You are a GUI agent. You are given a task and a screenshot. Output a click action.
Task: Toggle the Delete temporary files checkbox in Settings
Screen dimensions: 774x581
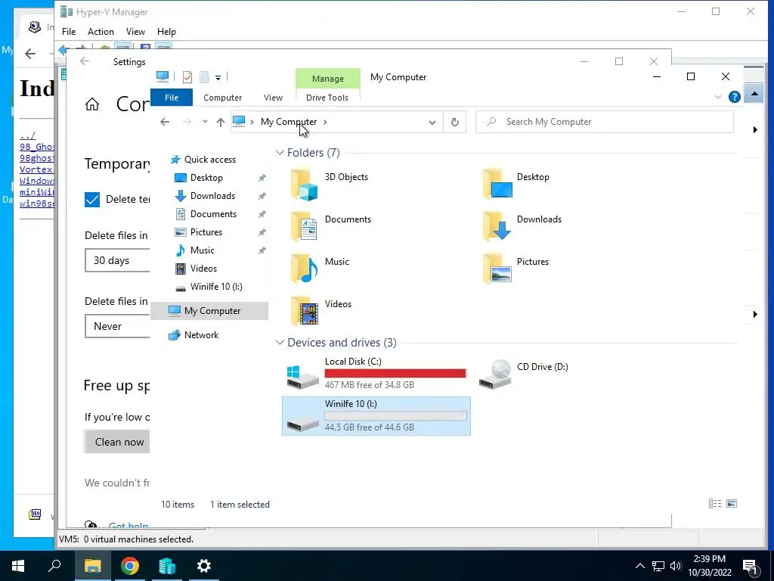tap(92, 200)
